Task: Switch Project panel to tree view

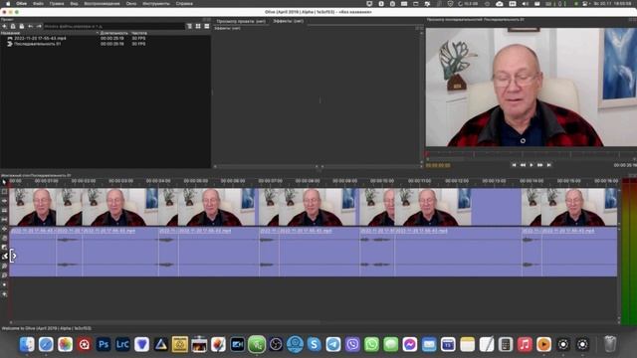Action: (x=189, y=26)
